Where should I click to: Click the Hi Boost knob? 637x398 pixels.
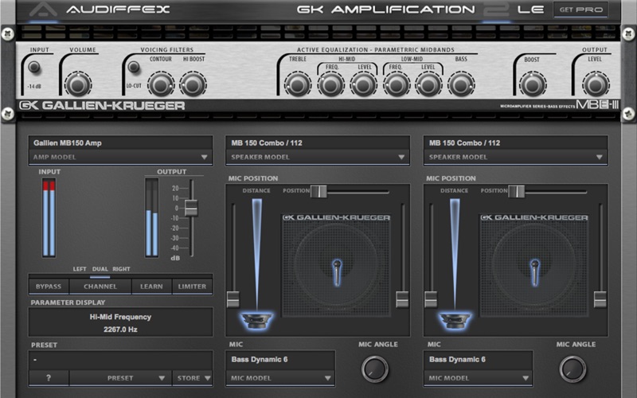point(193,84)
